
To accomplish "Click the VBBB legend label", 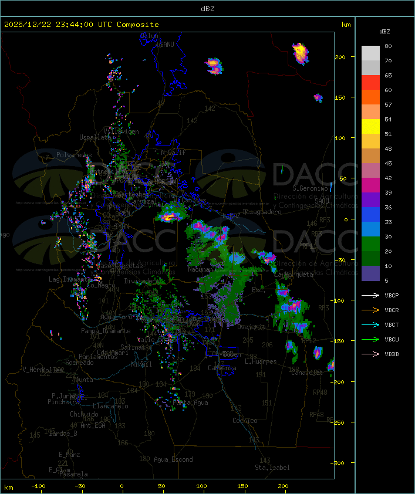I will (x=392, y=354).
